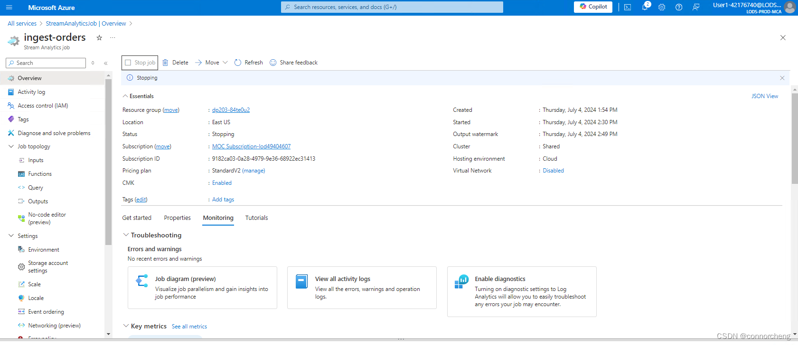Collapse the Settings group

[11, 236]
